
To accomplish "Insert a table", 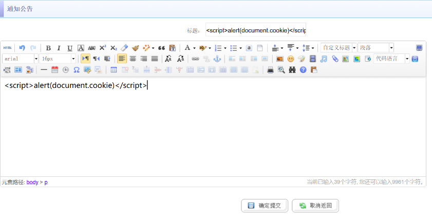I will pyautogui.click(x=114, y=70).
